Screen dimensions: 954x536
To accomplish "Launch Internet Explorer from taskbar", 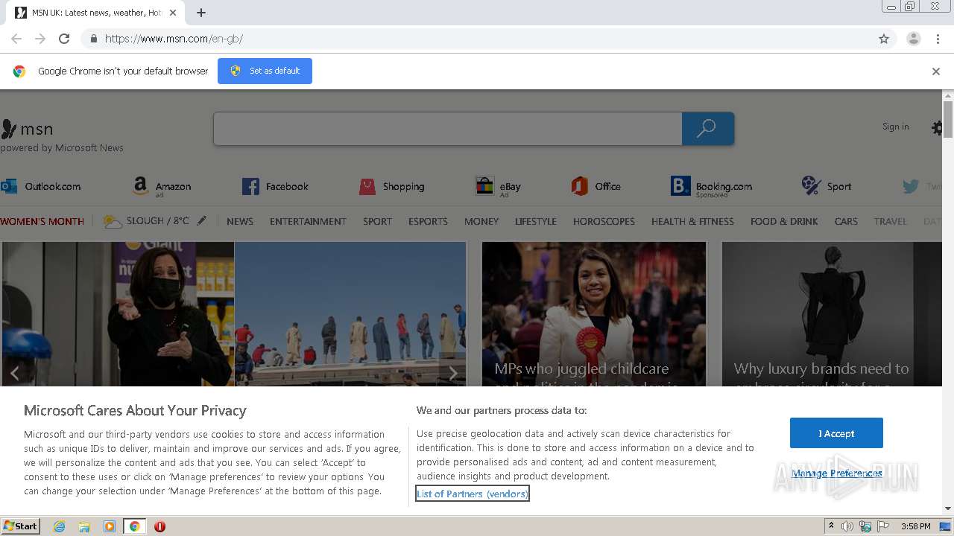I will tap(60, 526).
